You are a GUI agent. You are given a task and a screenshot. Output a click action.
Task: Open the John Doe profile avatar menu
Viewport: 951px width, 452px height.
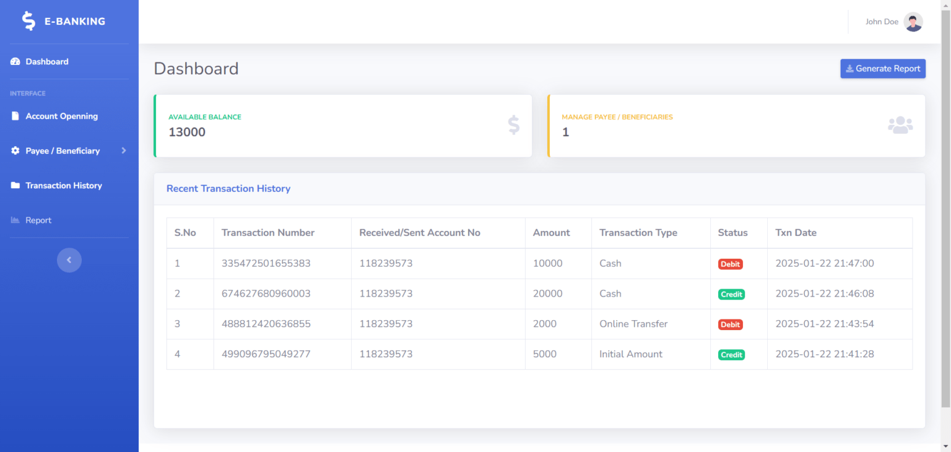913,22
